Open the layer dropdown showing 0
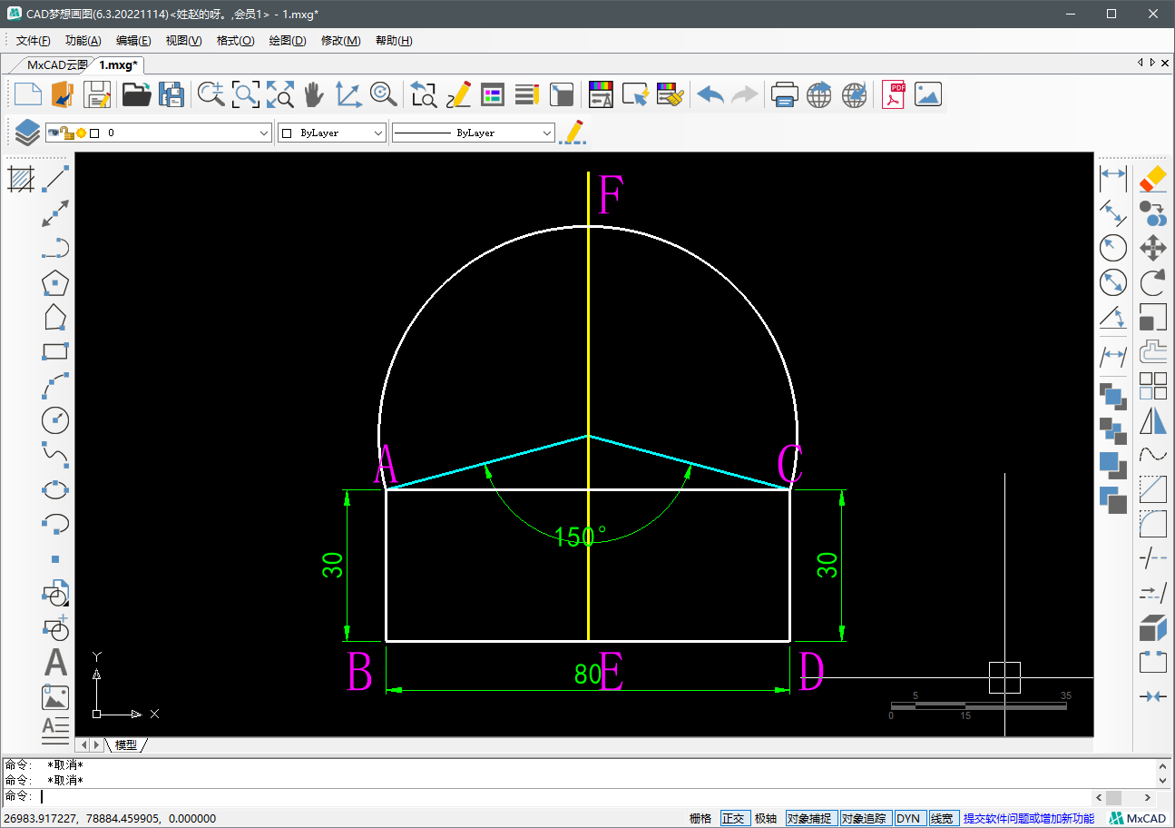 [x=158, y=133]
